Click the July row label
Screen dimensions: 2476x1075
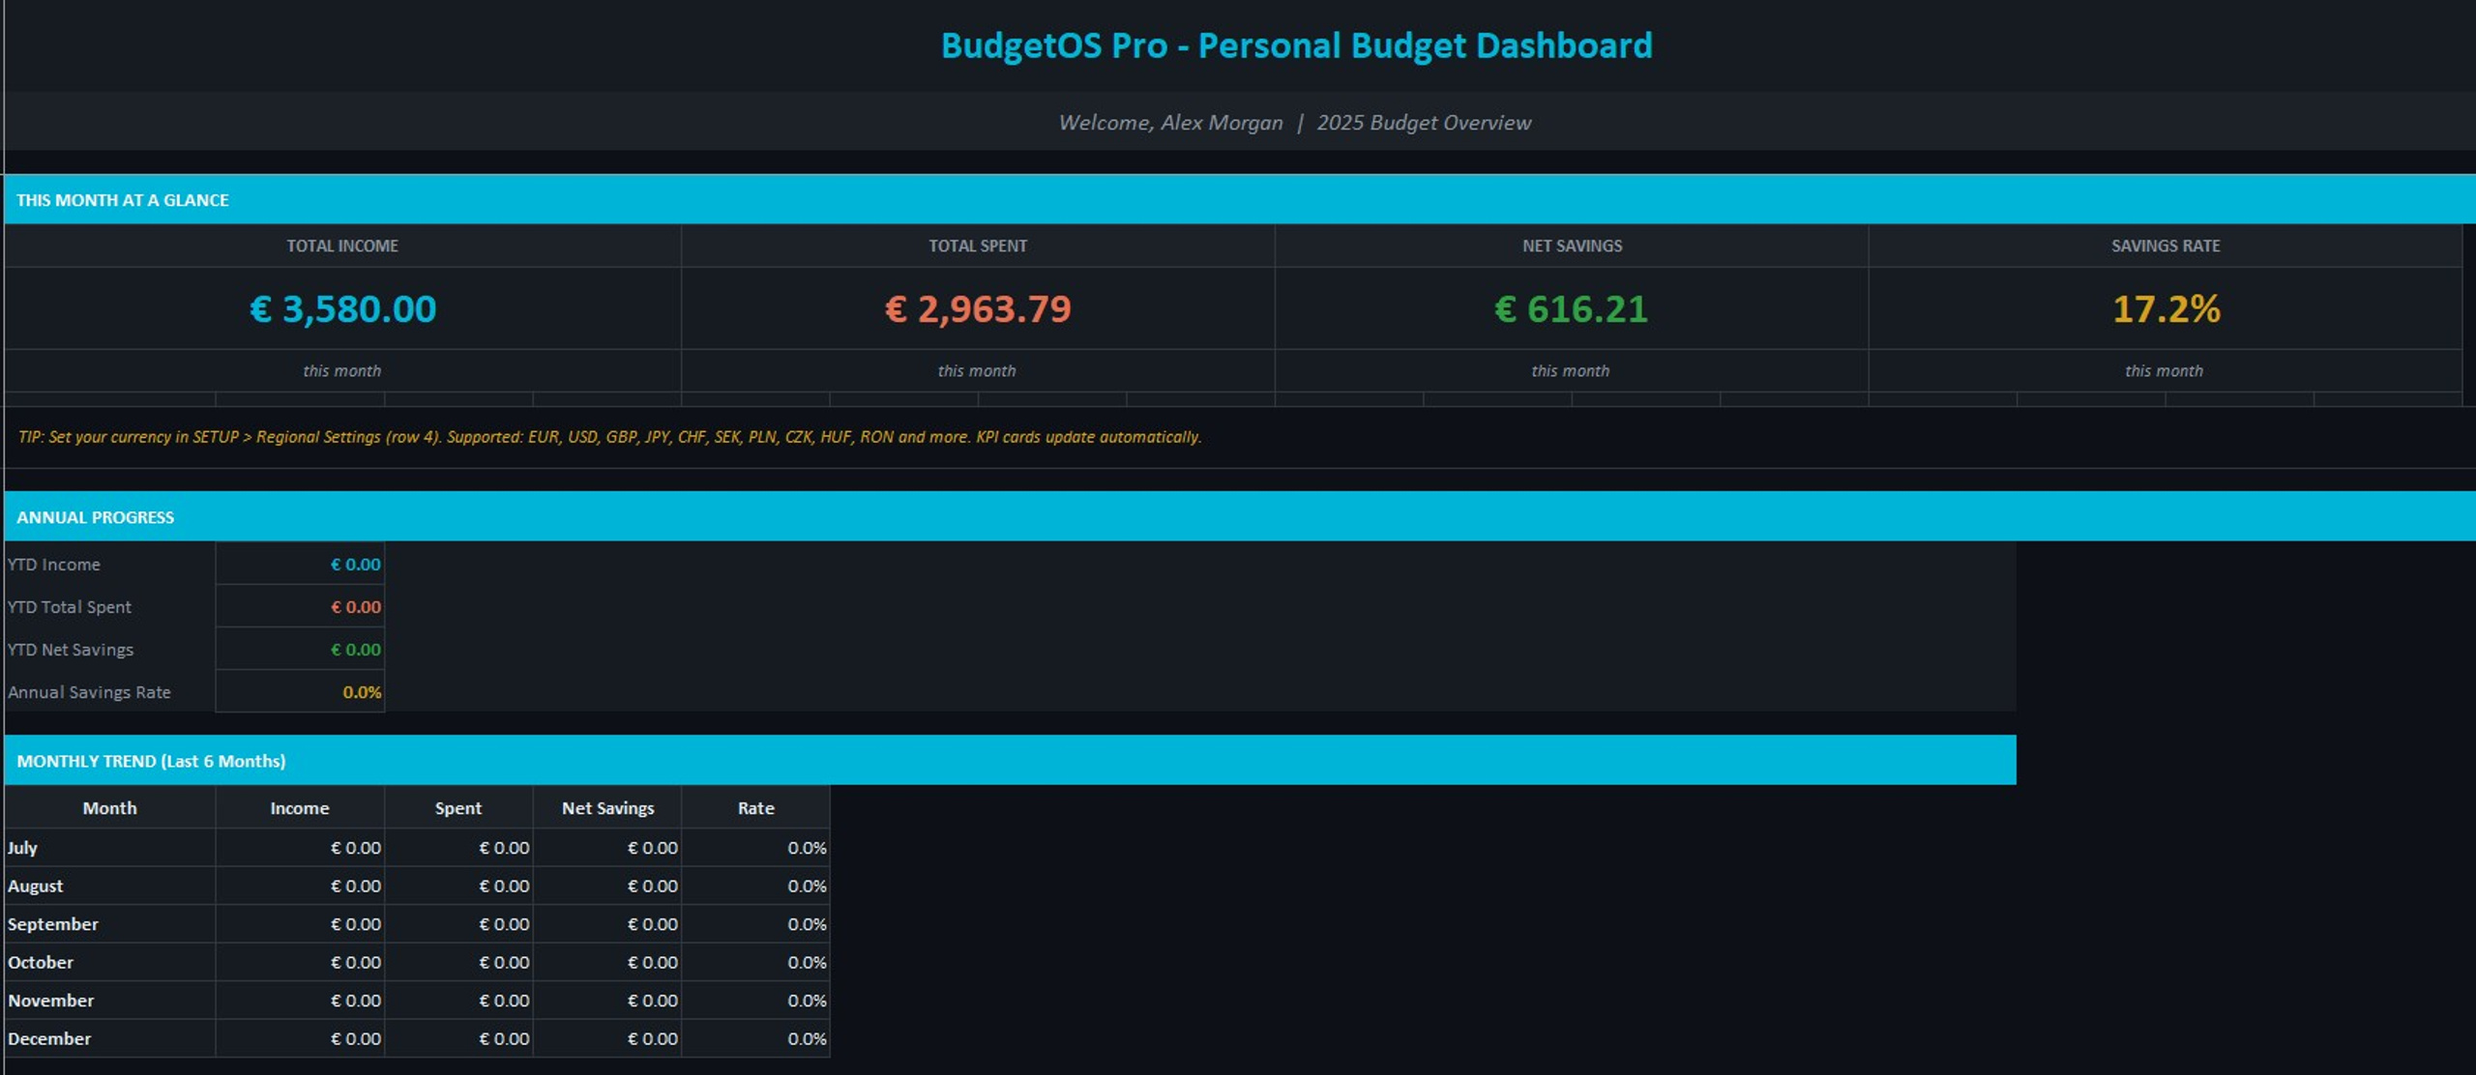click(22, 848)
